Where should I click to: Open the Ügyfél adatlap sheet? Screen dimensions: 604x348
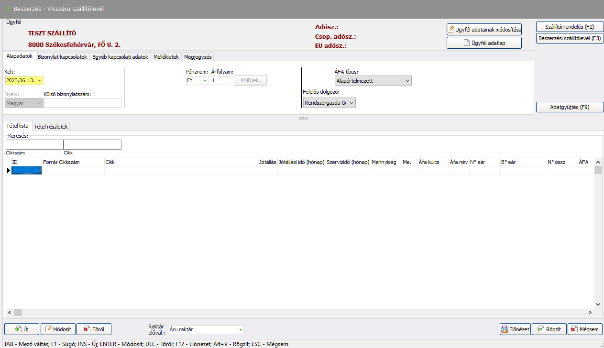(484, 43)
